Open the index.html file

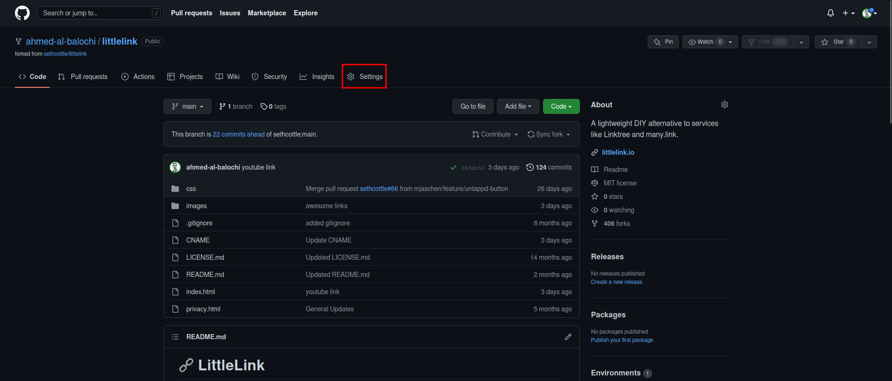201,292
